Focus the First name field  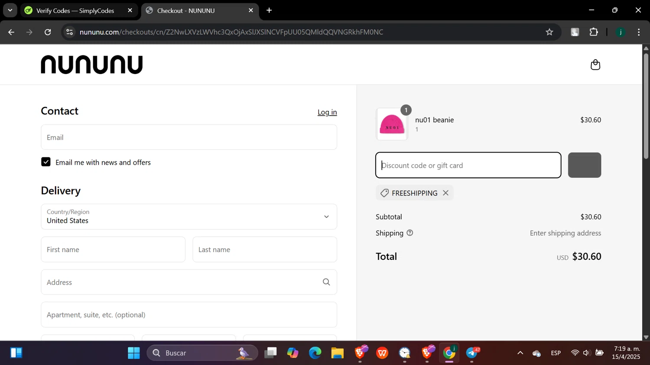[113, 250]
